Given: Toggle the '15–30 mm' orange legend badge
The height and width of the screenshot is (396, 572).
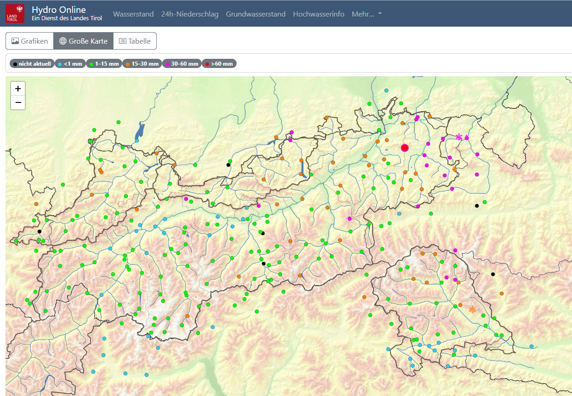Looking at the screenshot, I should (142, 64).
